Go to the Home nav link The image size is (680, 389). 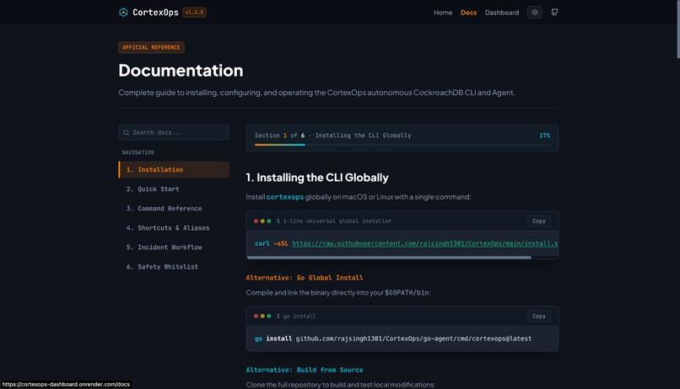[443, 13]
